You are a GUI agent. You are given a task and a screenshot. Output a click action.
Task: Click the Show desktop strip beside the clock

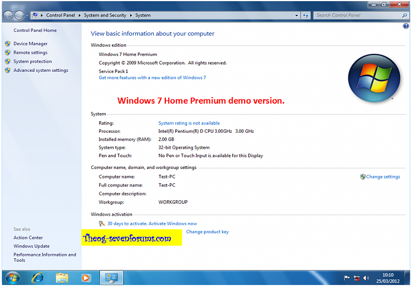click(x=407, y=278)
